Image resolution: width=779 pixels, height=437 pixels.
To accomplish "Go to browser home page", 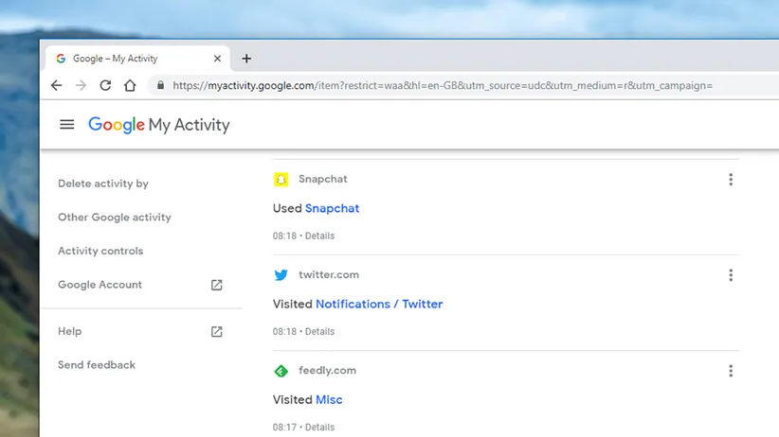I will coord(130,85).
